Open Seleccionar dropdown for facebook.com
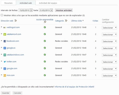 pos(109,41)
